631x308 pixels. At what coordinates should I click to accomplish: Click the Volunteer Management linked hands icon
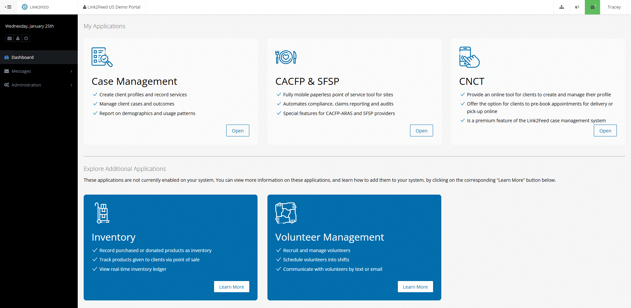pyautogui.click(x=286, y=213)
